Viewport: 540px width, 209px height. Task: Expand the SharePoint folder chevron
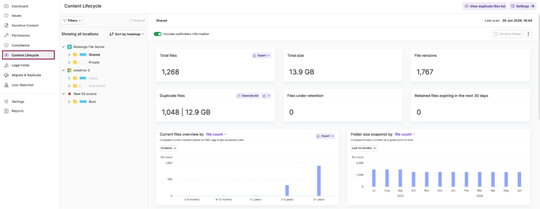(69, 86)
